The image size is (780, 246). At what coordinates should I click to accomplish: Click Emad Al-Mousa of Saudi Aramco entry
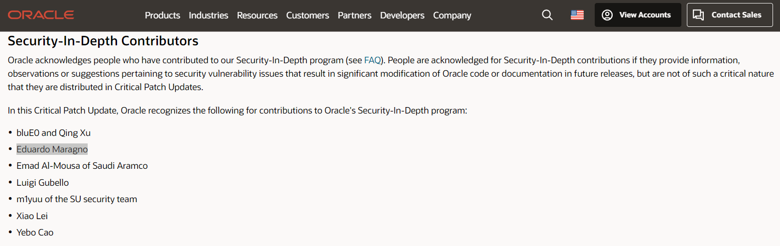tap(82, 166)
